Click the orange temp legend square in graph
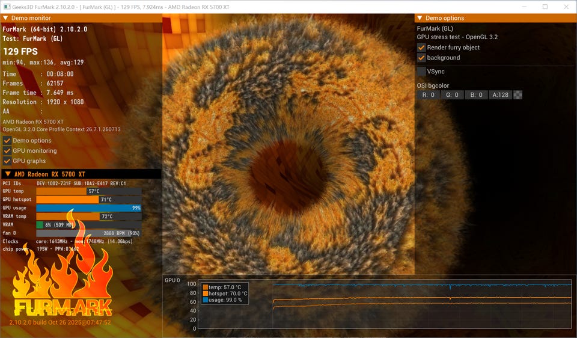577x338 pixels. (206, 287)
